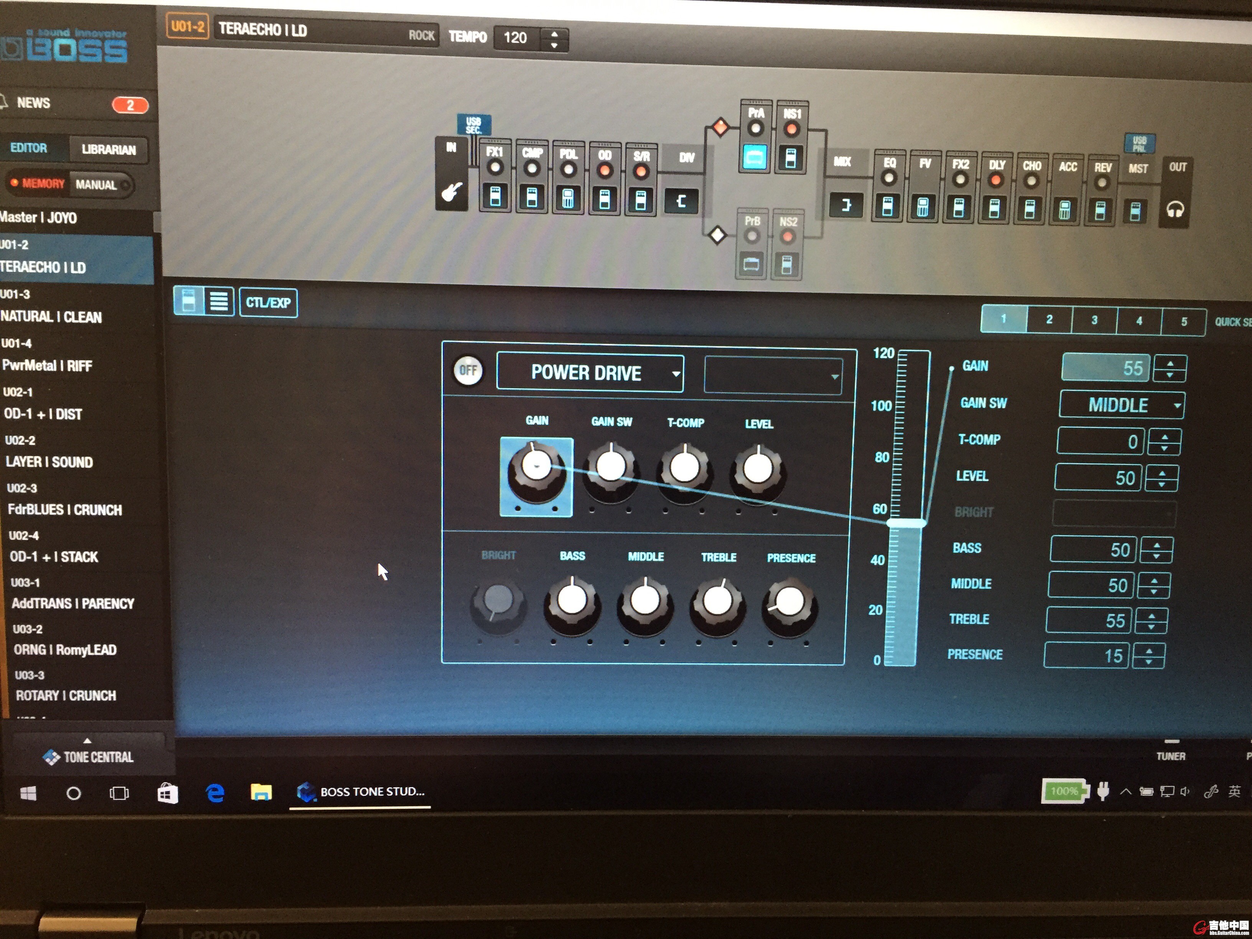Click the OUT headphones output icon
The width and height of the screenshot is (1252, 939).
click(1176, 210)
